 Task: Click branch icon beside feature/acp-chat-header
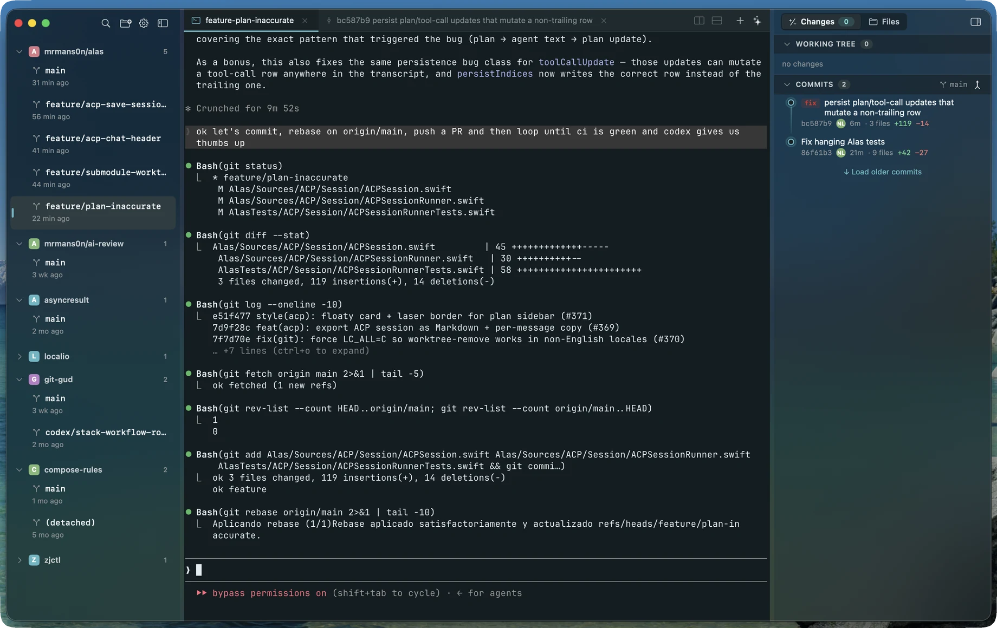(x=36, y=138)
